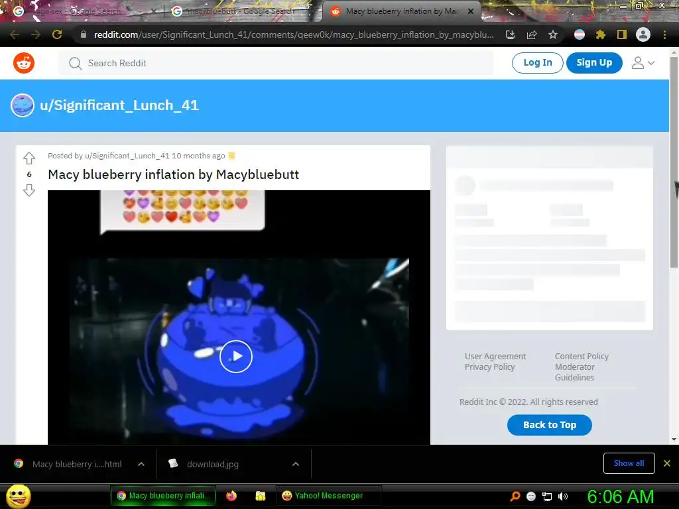Viewport: 679px width, 509px height.
Task: Click the post title Macy blueberry inflation
Action: pyautogui.click(x=173, y=174)
